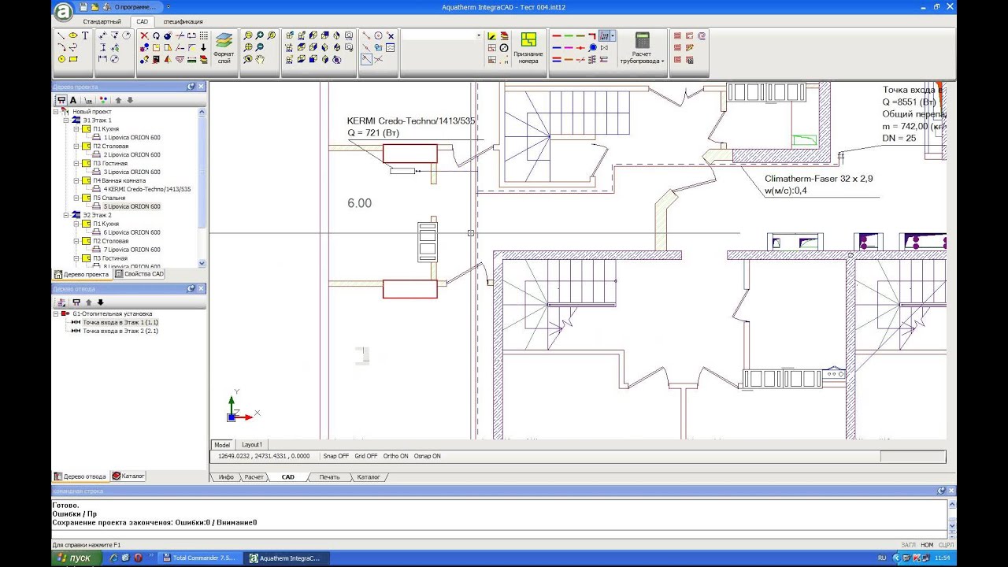Select the red supply pipe line tool
Image resolution: width=1008 pixels, height=567 pixels.
(557, 35)
